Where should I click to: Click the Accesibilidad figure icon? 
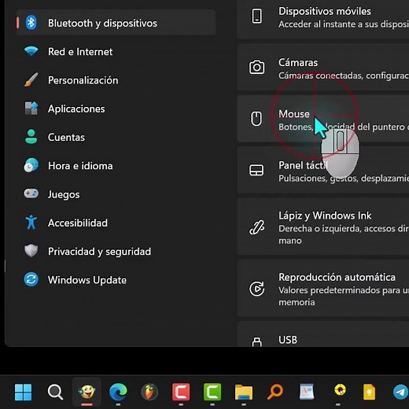point(31,222)
